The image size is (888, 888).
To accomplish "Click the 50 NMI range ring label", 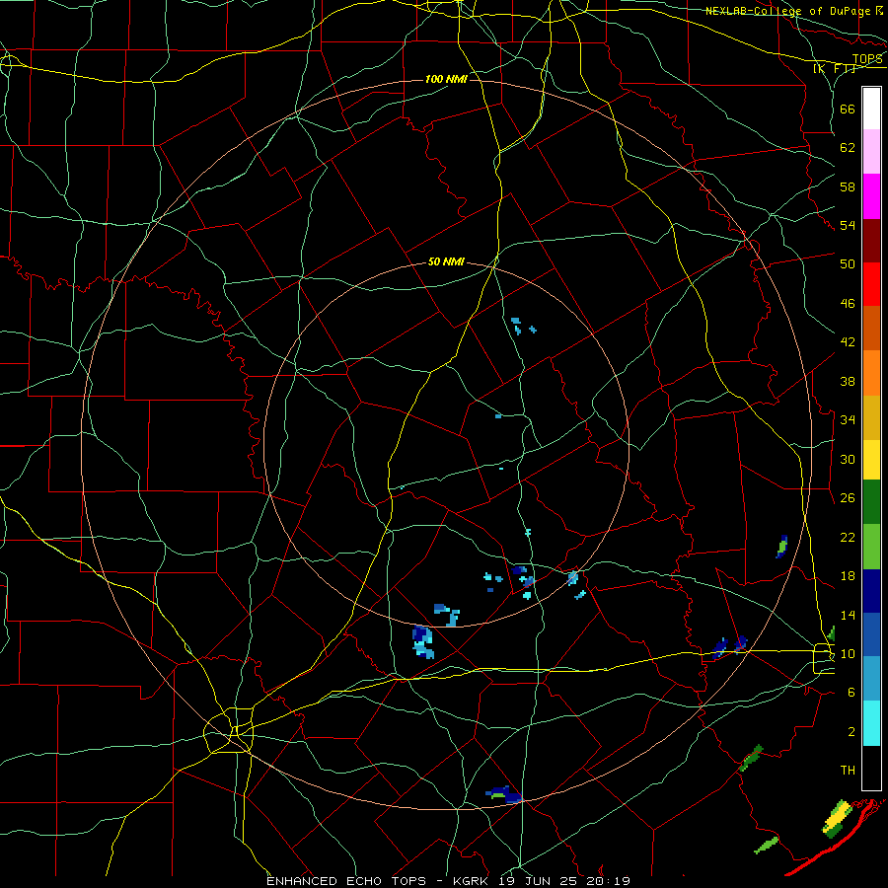I will coord(446,261).
